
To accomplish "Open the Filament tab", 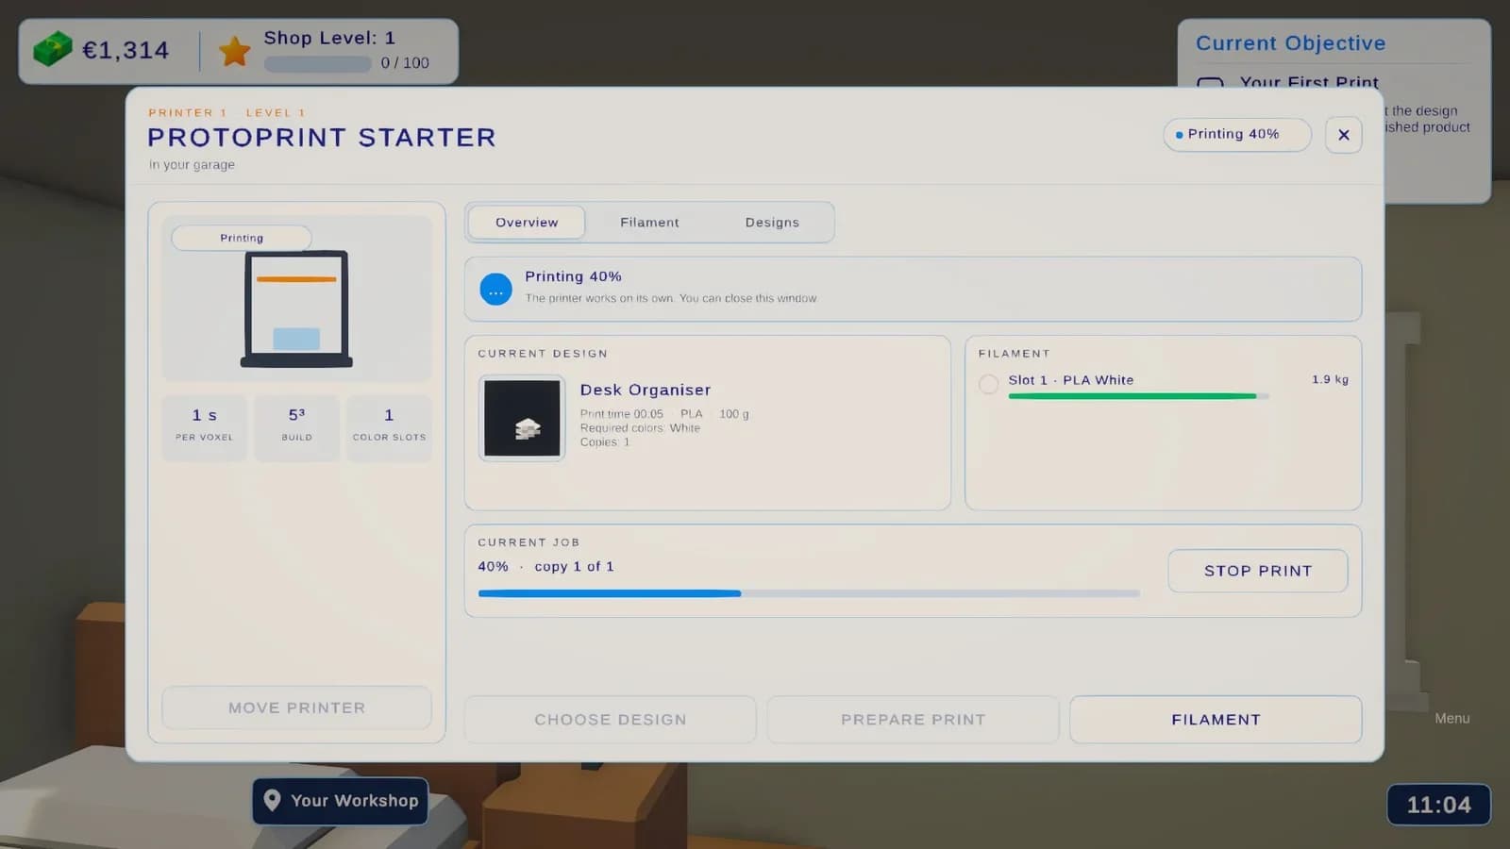I will click(x=649, y=223).
